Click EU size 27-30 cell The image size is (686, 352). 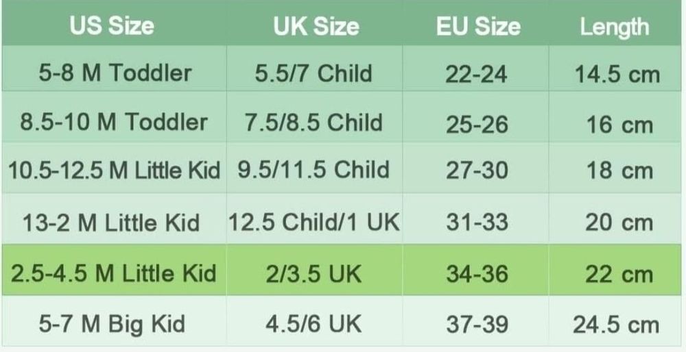coord(477,171)
